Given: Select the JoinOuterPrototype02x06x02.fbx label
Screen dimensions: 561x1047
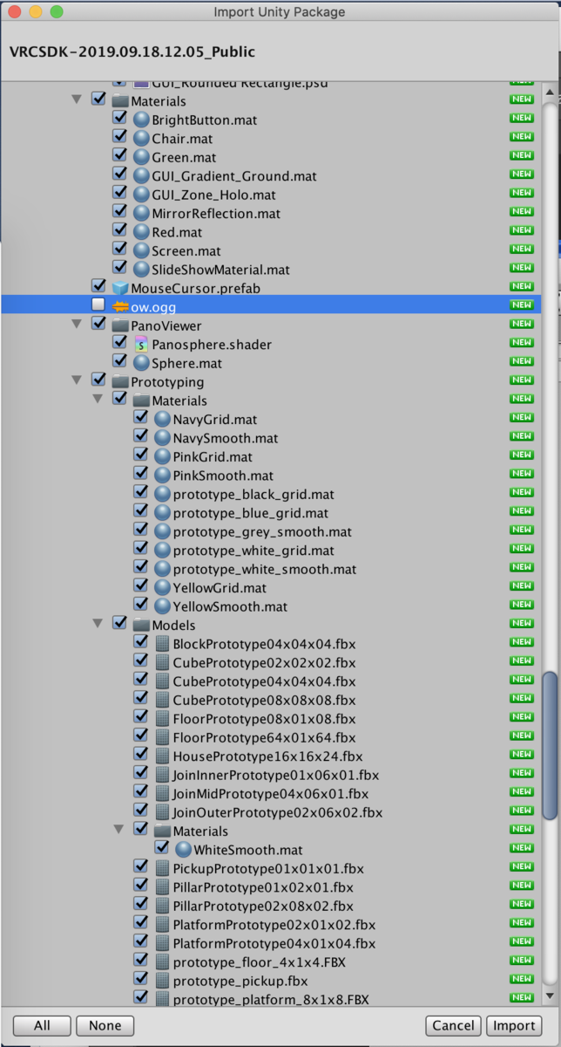Looking at the screenshot, I should tap(278, 812).
